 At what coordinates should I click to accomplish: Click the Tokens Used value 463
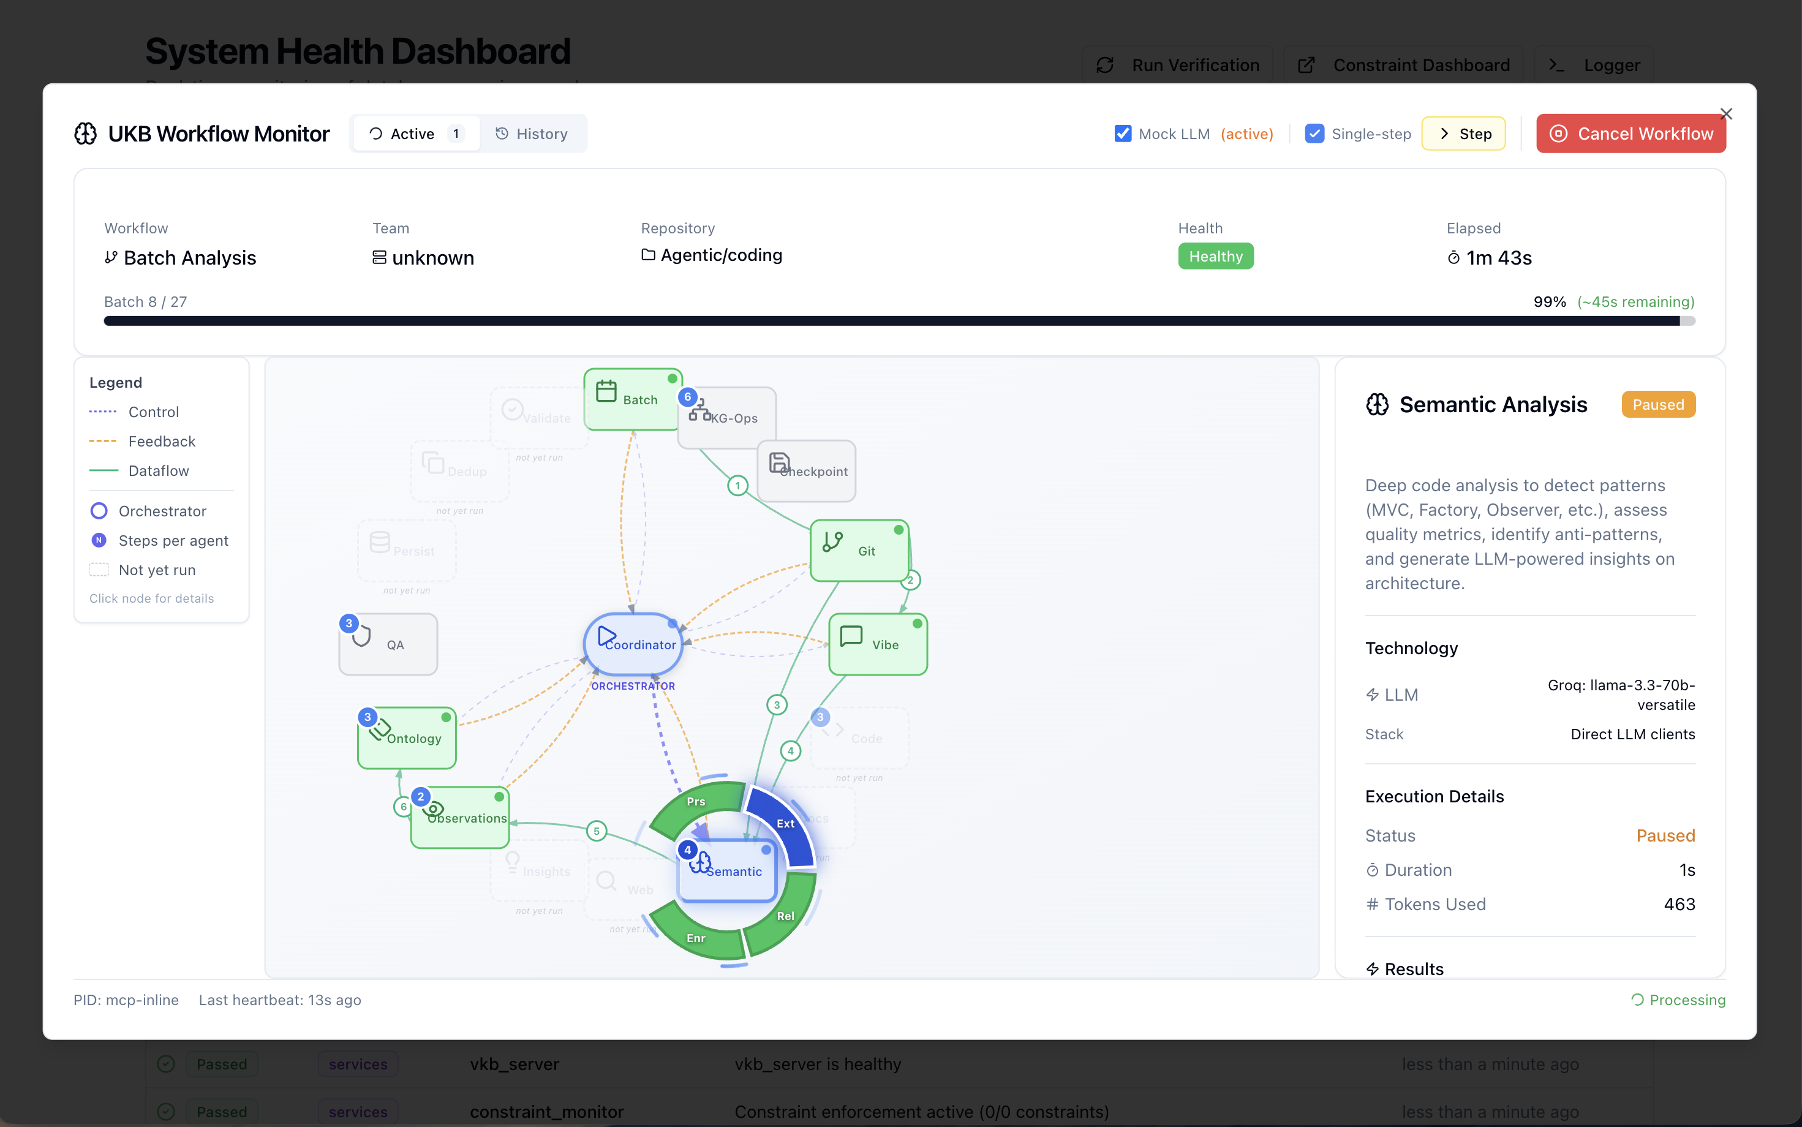[x=1679, y=904]
